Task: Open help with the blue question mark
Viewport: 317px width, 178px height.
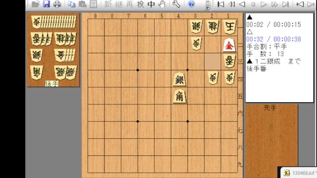Action: tap(191, 4)
